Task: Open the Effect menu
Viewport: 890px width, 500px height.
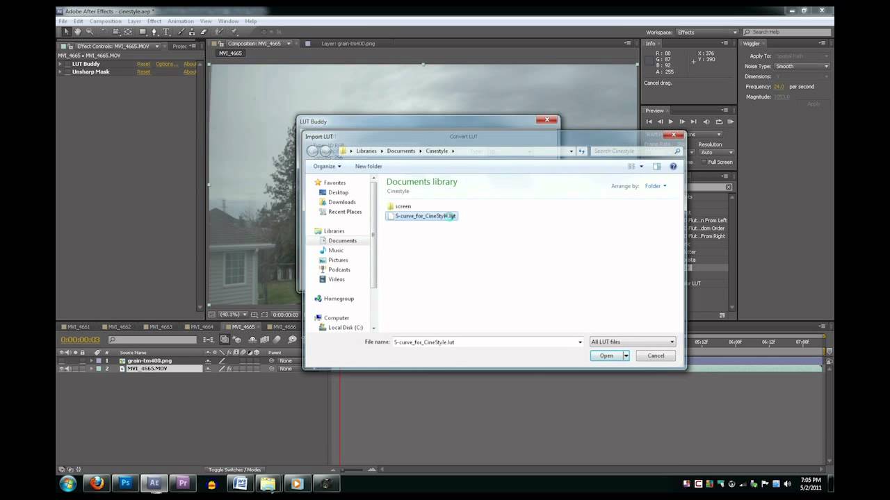Action: 154,22
